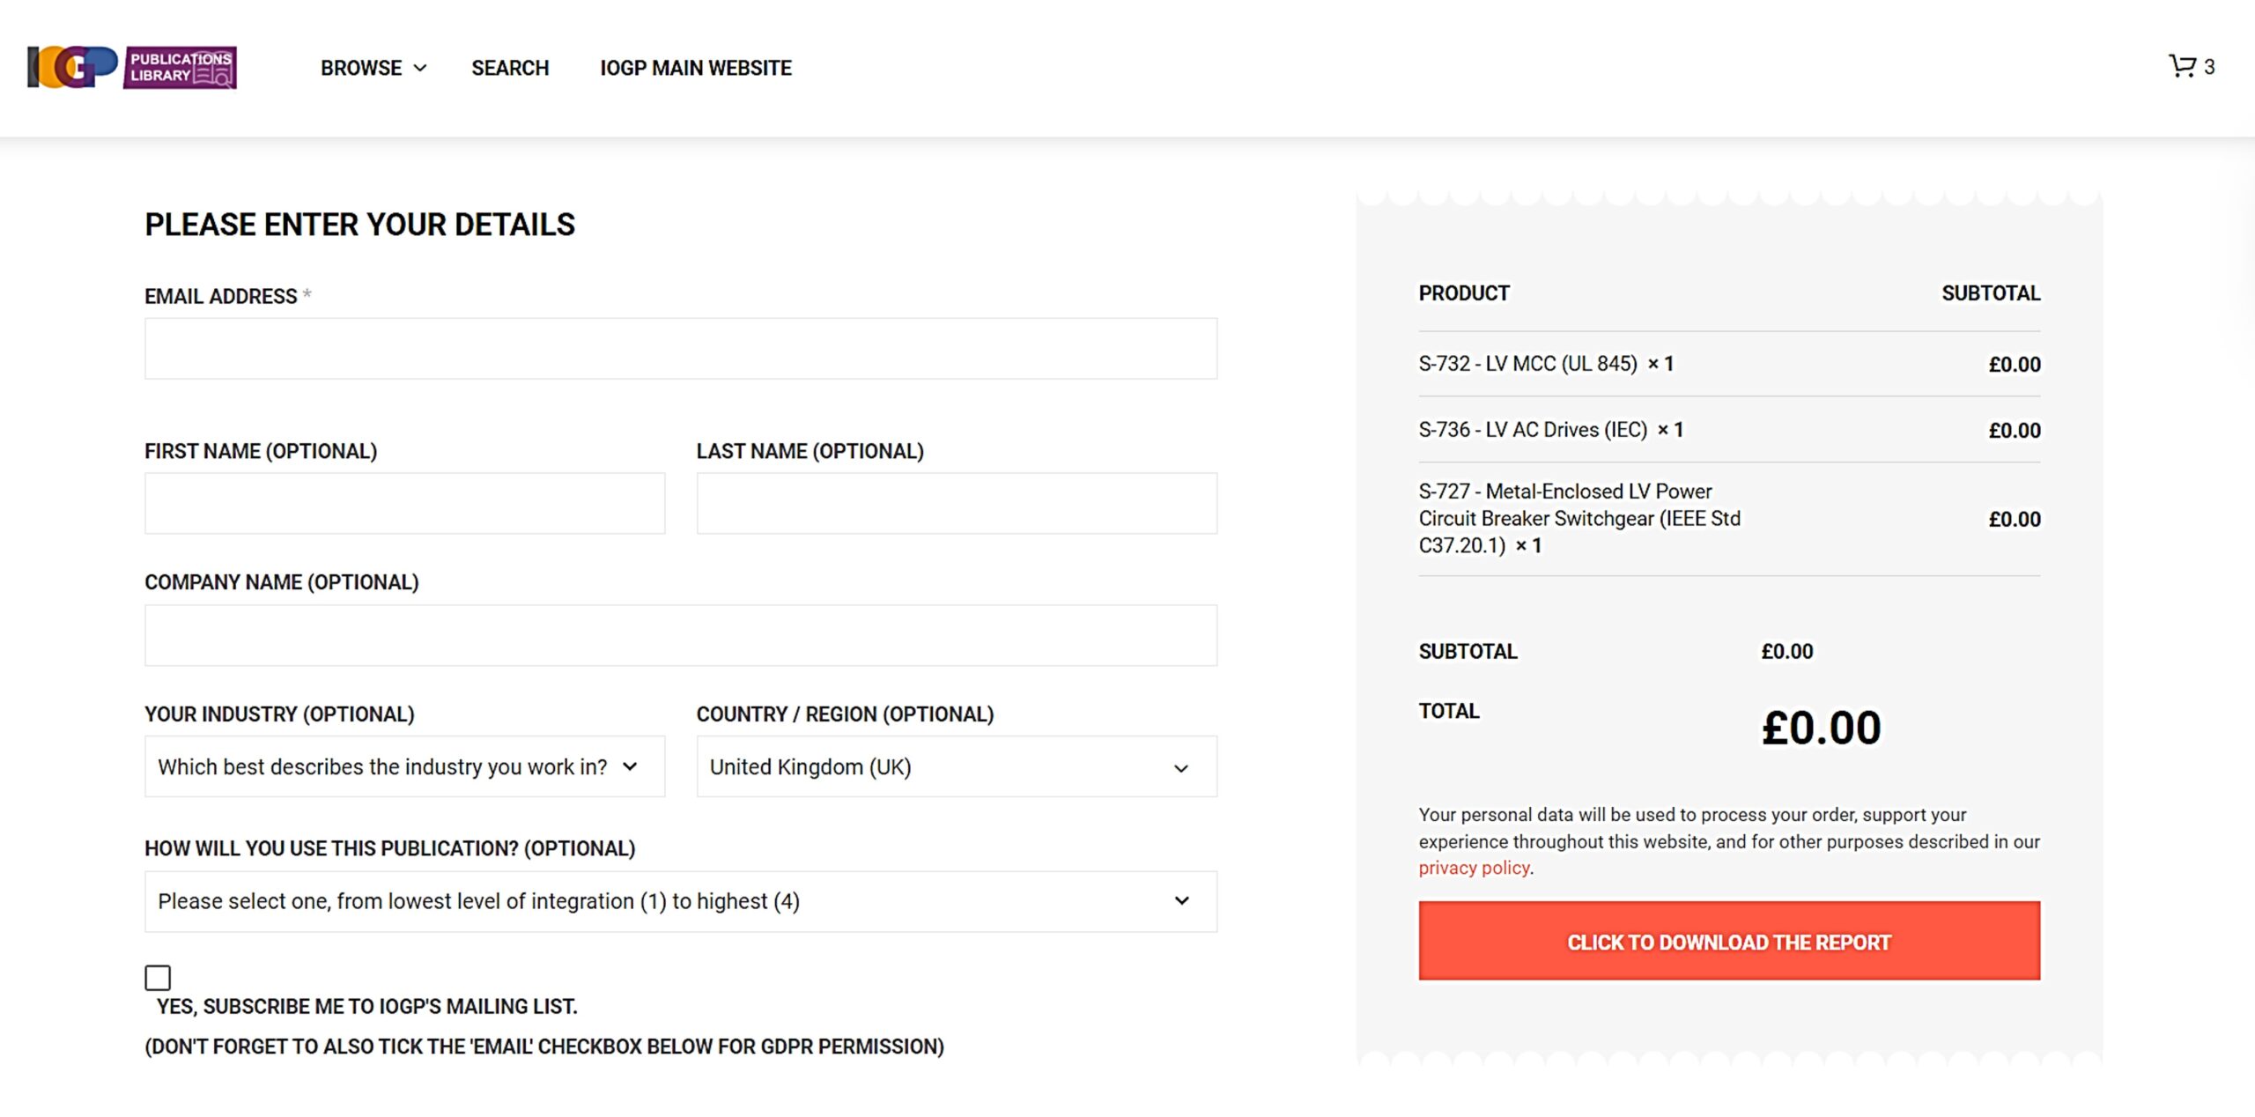Click the S-732 LV MCC product row
2255x1117 pixels.
pyautogui.click(x=1527, y=364)
